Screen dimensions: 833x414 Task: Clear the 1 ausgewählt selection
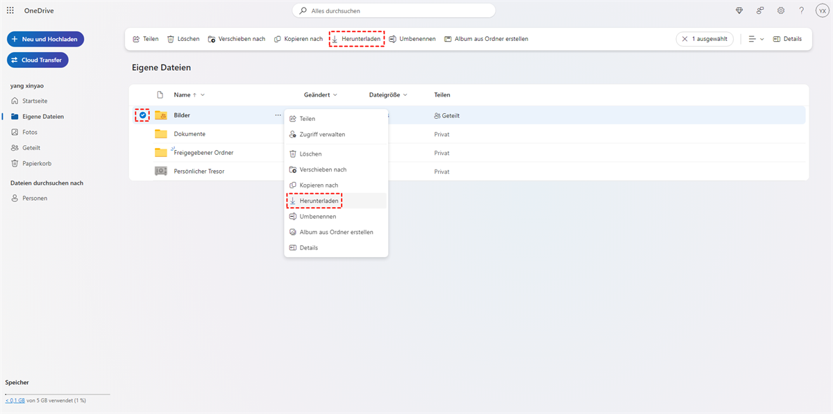pyautogui.click(x=685, y=39)
